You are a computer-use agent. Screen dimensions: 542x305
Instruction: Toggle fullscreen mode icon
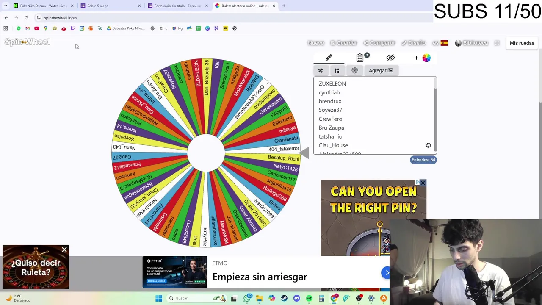click(x=497, y=43)
